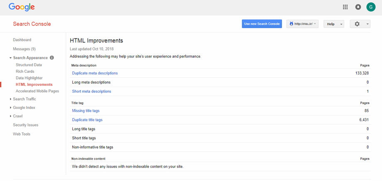Open the Google apps grid icon

[x=345, y=7]
